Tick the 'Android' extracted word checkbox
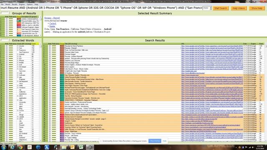The image size is (267, 150). pyautogui.click(x=7, y=54)
